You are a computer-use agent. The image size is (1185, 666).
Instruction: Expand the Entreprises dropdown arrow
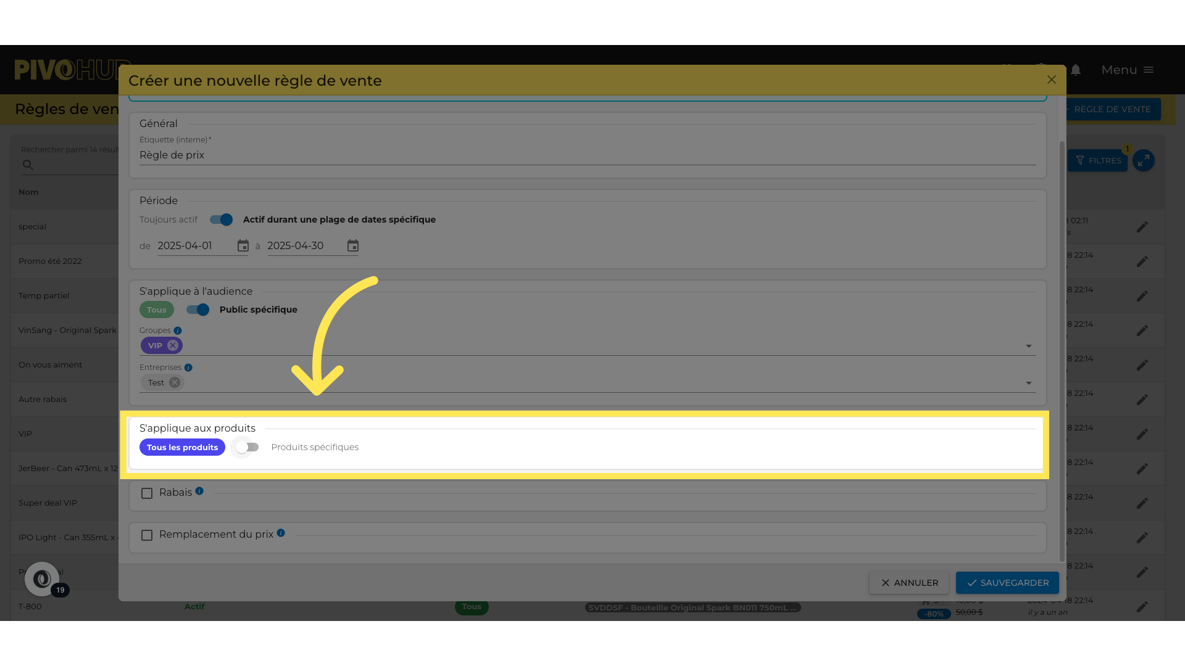coord(1028,383)
